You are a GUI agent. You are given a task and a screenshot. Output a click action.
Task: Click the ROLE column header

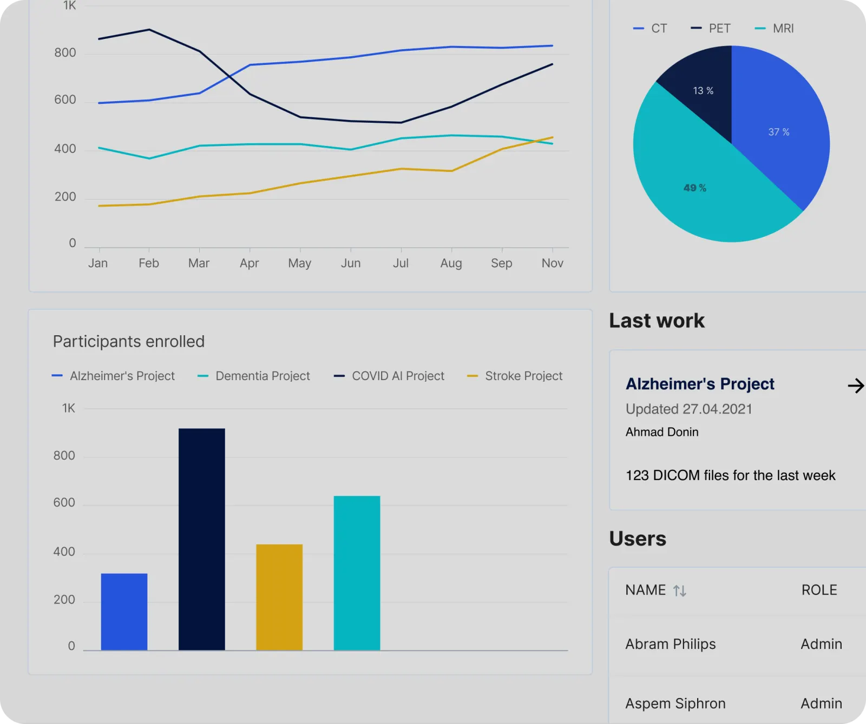819,590
